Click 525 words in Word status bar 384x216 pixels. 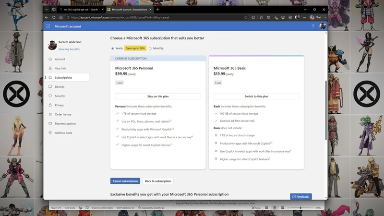pyautogui.click(x=70, y=208)
